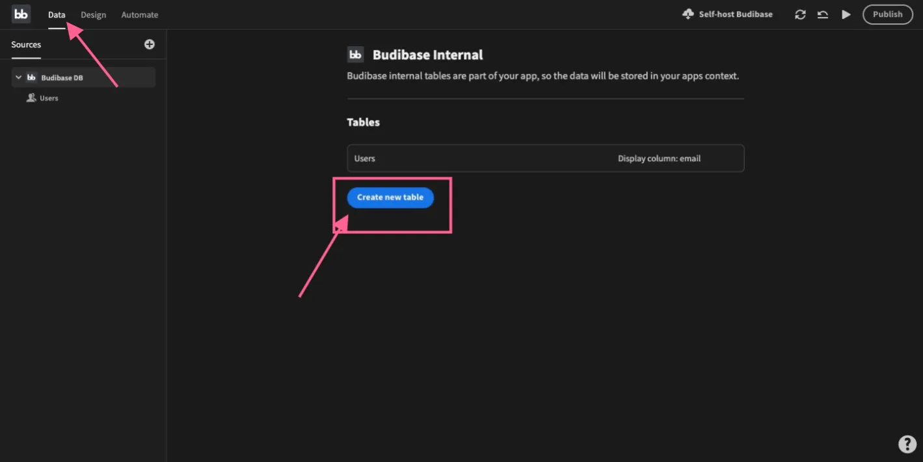Image resolution: width=923 pixels, height=462 pixels.
Task: Click the undo revert icon in top bar
Action: (823, 14)
